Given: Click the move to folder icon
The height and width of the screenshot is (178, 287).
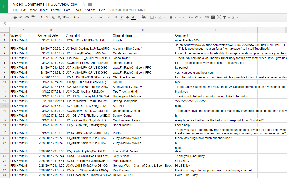Looking at the screenshot, I should coord(90,4).
